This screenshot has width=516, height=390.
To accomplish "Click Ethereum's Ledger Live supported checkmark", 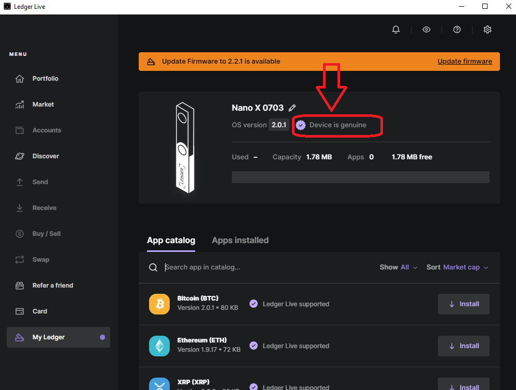I will [254, 346].
